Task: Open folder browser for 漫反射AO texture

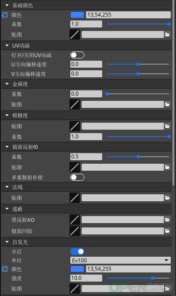Action: [167, 220]
